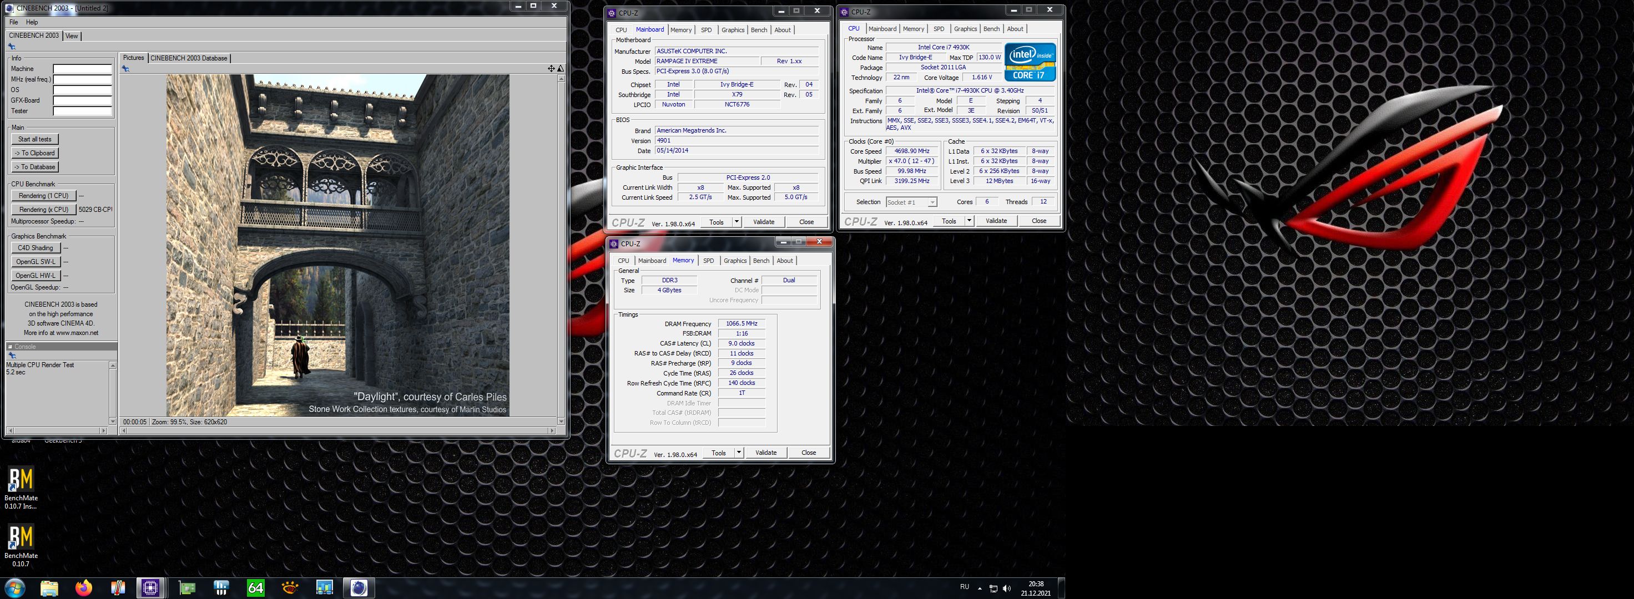Click the MHz (real freq.) input field

[x=83, y=79]
